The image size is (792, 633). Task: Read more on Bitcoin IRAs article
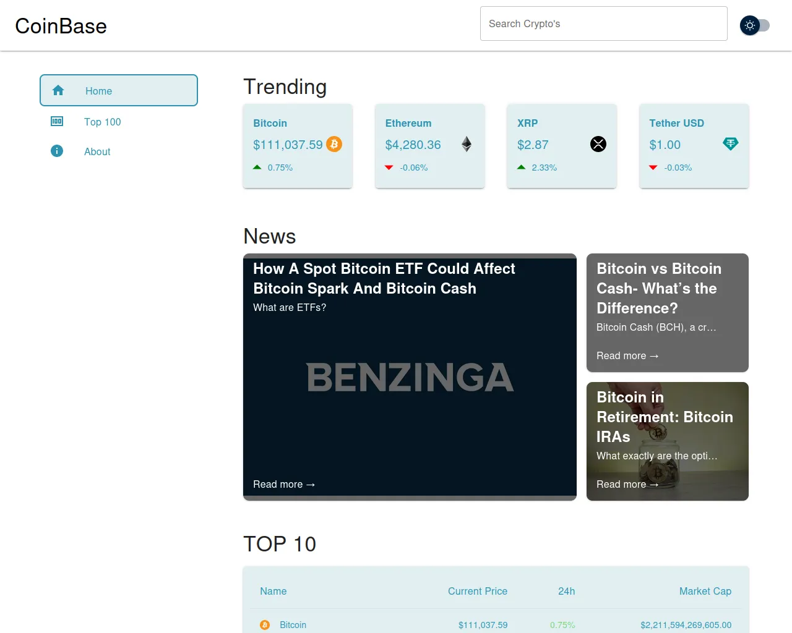(x=627, y=484)
